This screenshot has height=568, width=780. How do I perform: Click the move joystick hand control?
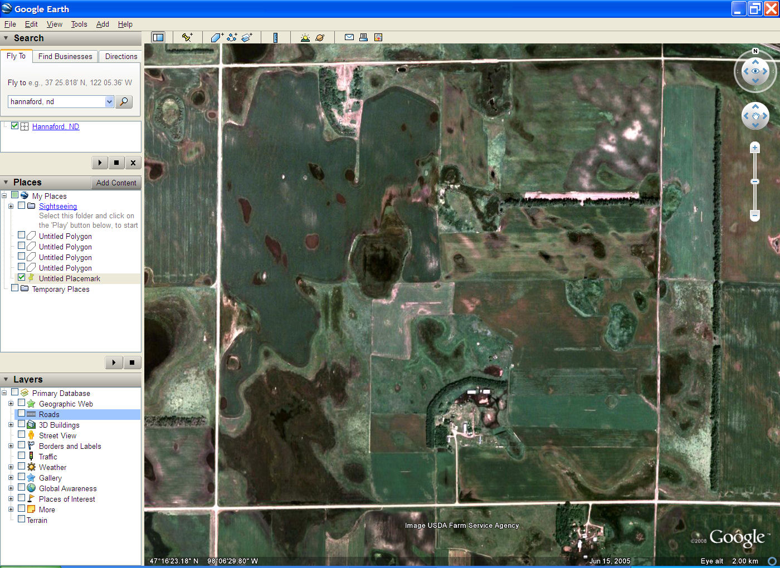coord(755,116)
